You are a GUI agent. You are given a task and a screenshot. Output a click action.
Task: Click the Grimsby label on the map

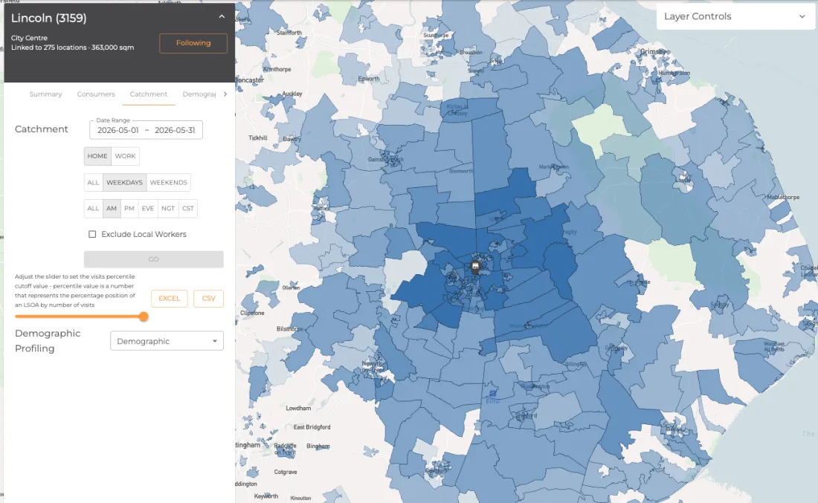point(653,51)
